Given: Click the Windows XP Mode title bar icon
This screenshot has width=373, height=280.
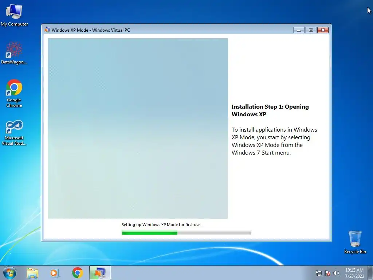Looking at the screenshot, I should coord(47,30).
